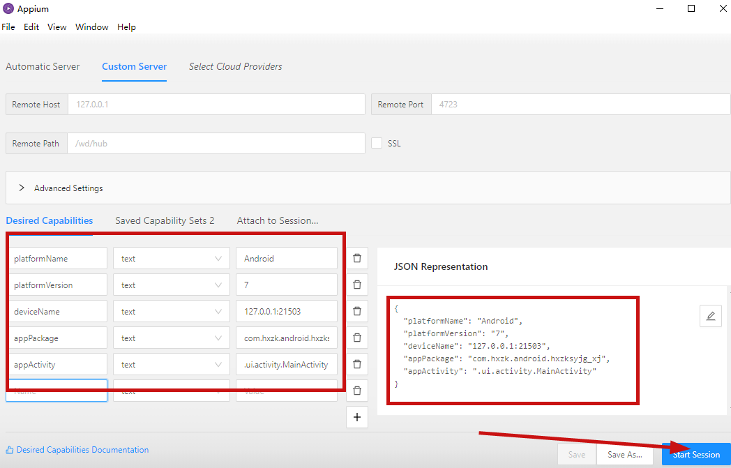
Task: Remove the deviceName capability row
Action: tap(357, 311)
